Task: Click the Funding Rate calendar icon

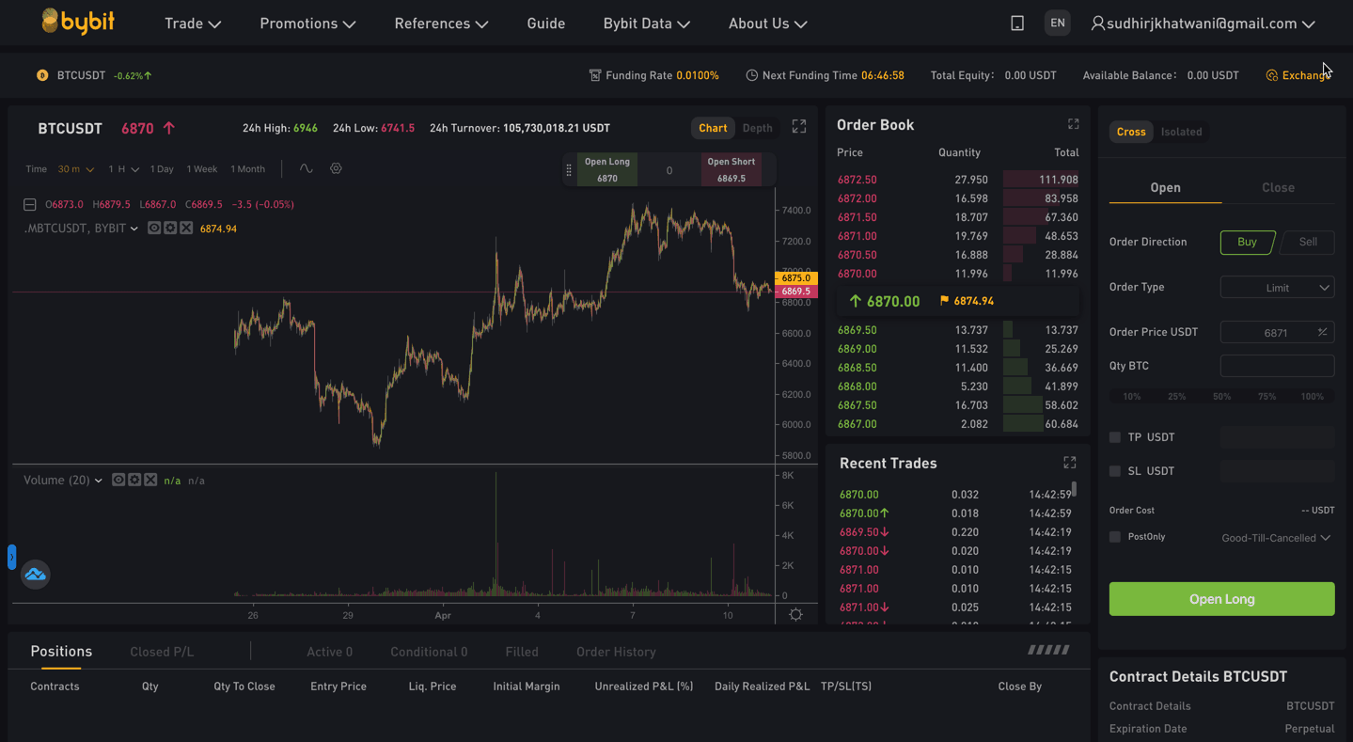Action: [594, 75]
